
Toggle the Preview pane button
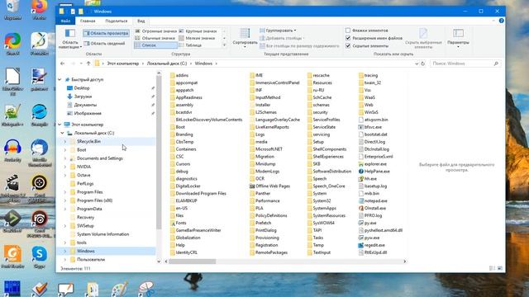coord(106,33)
